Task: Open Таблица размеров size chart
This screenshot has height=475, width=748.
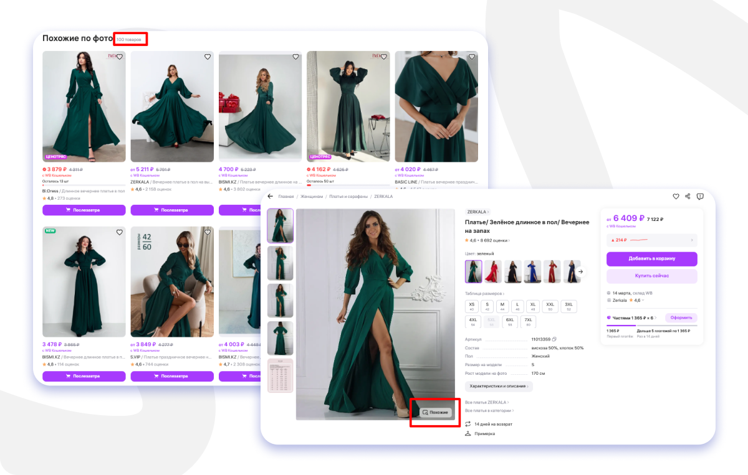Action: coord(485,293)
